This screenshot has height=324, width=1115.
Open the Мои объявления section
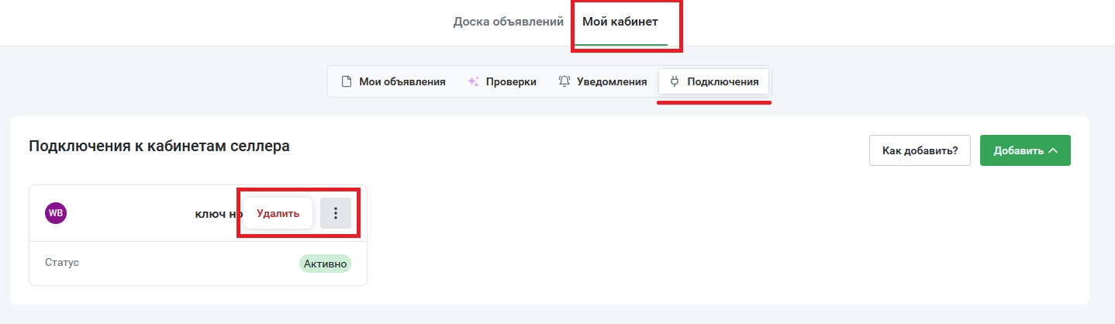[x=394, y=81]
